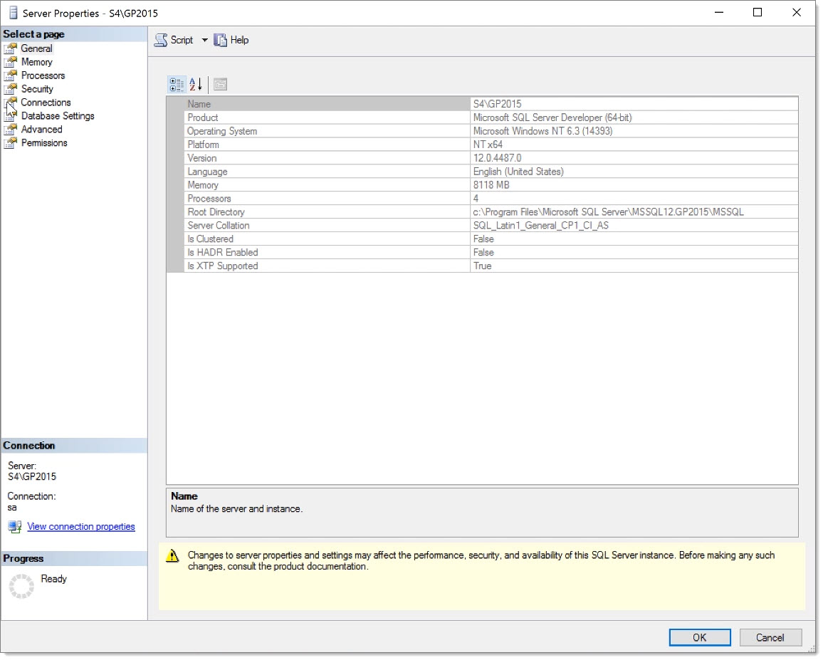Click the Script toolbar icon
Screen dimensions: 823x660
[161, 40]
